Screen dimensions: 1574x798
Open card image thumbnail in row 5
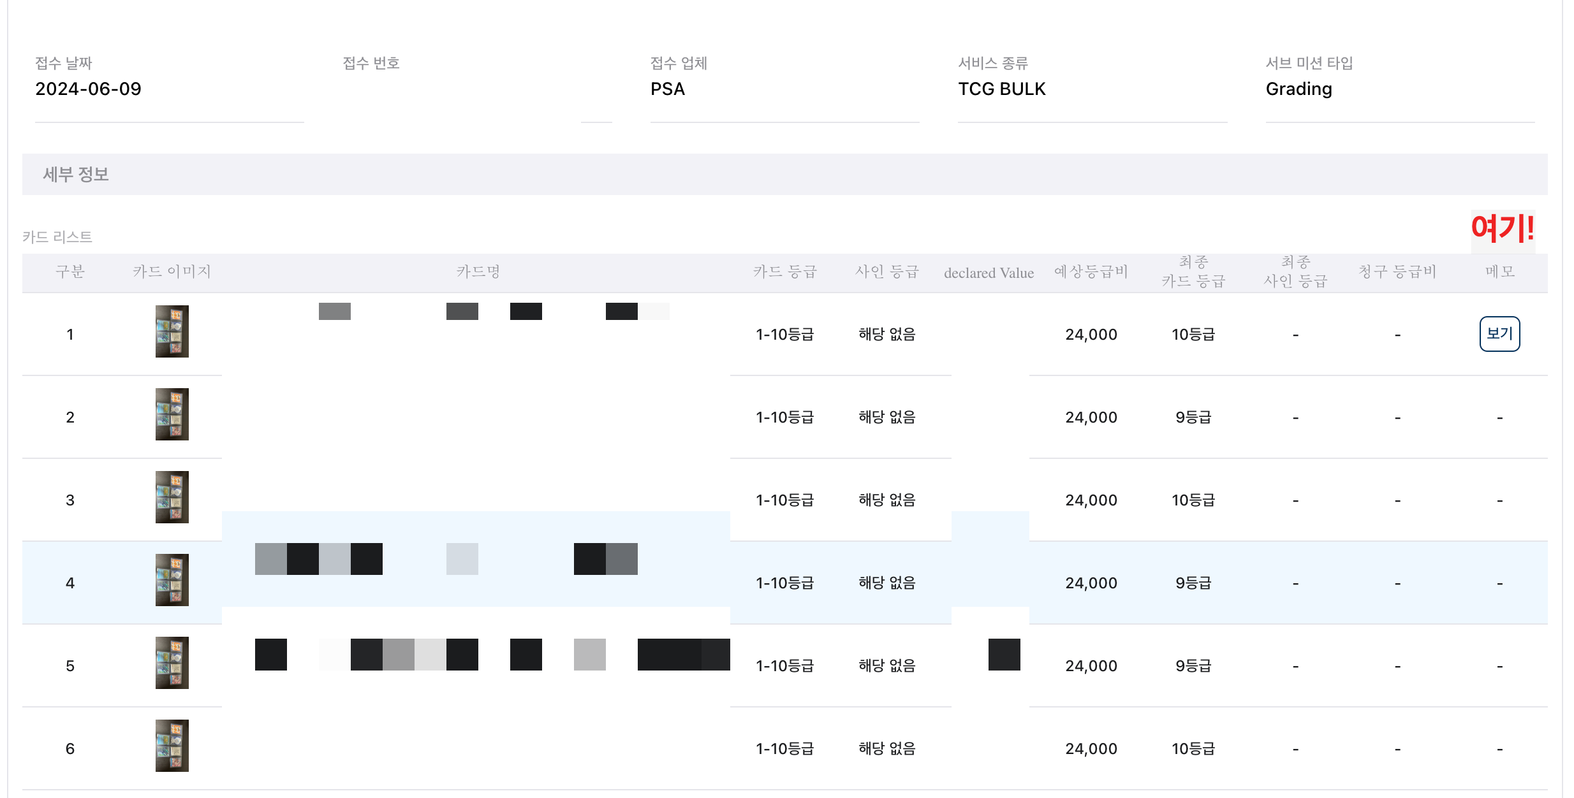(172, 663)
